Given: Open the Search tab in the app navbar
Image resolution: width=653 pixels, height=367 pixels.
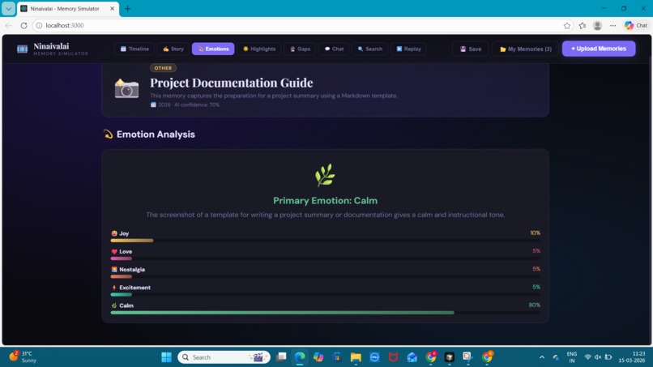Looking at the screenshot, I should [369, 49].
